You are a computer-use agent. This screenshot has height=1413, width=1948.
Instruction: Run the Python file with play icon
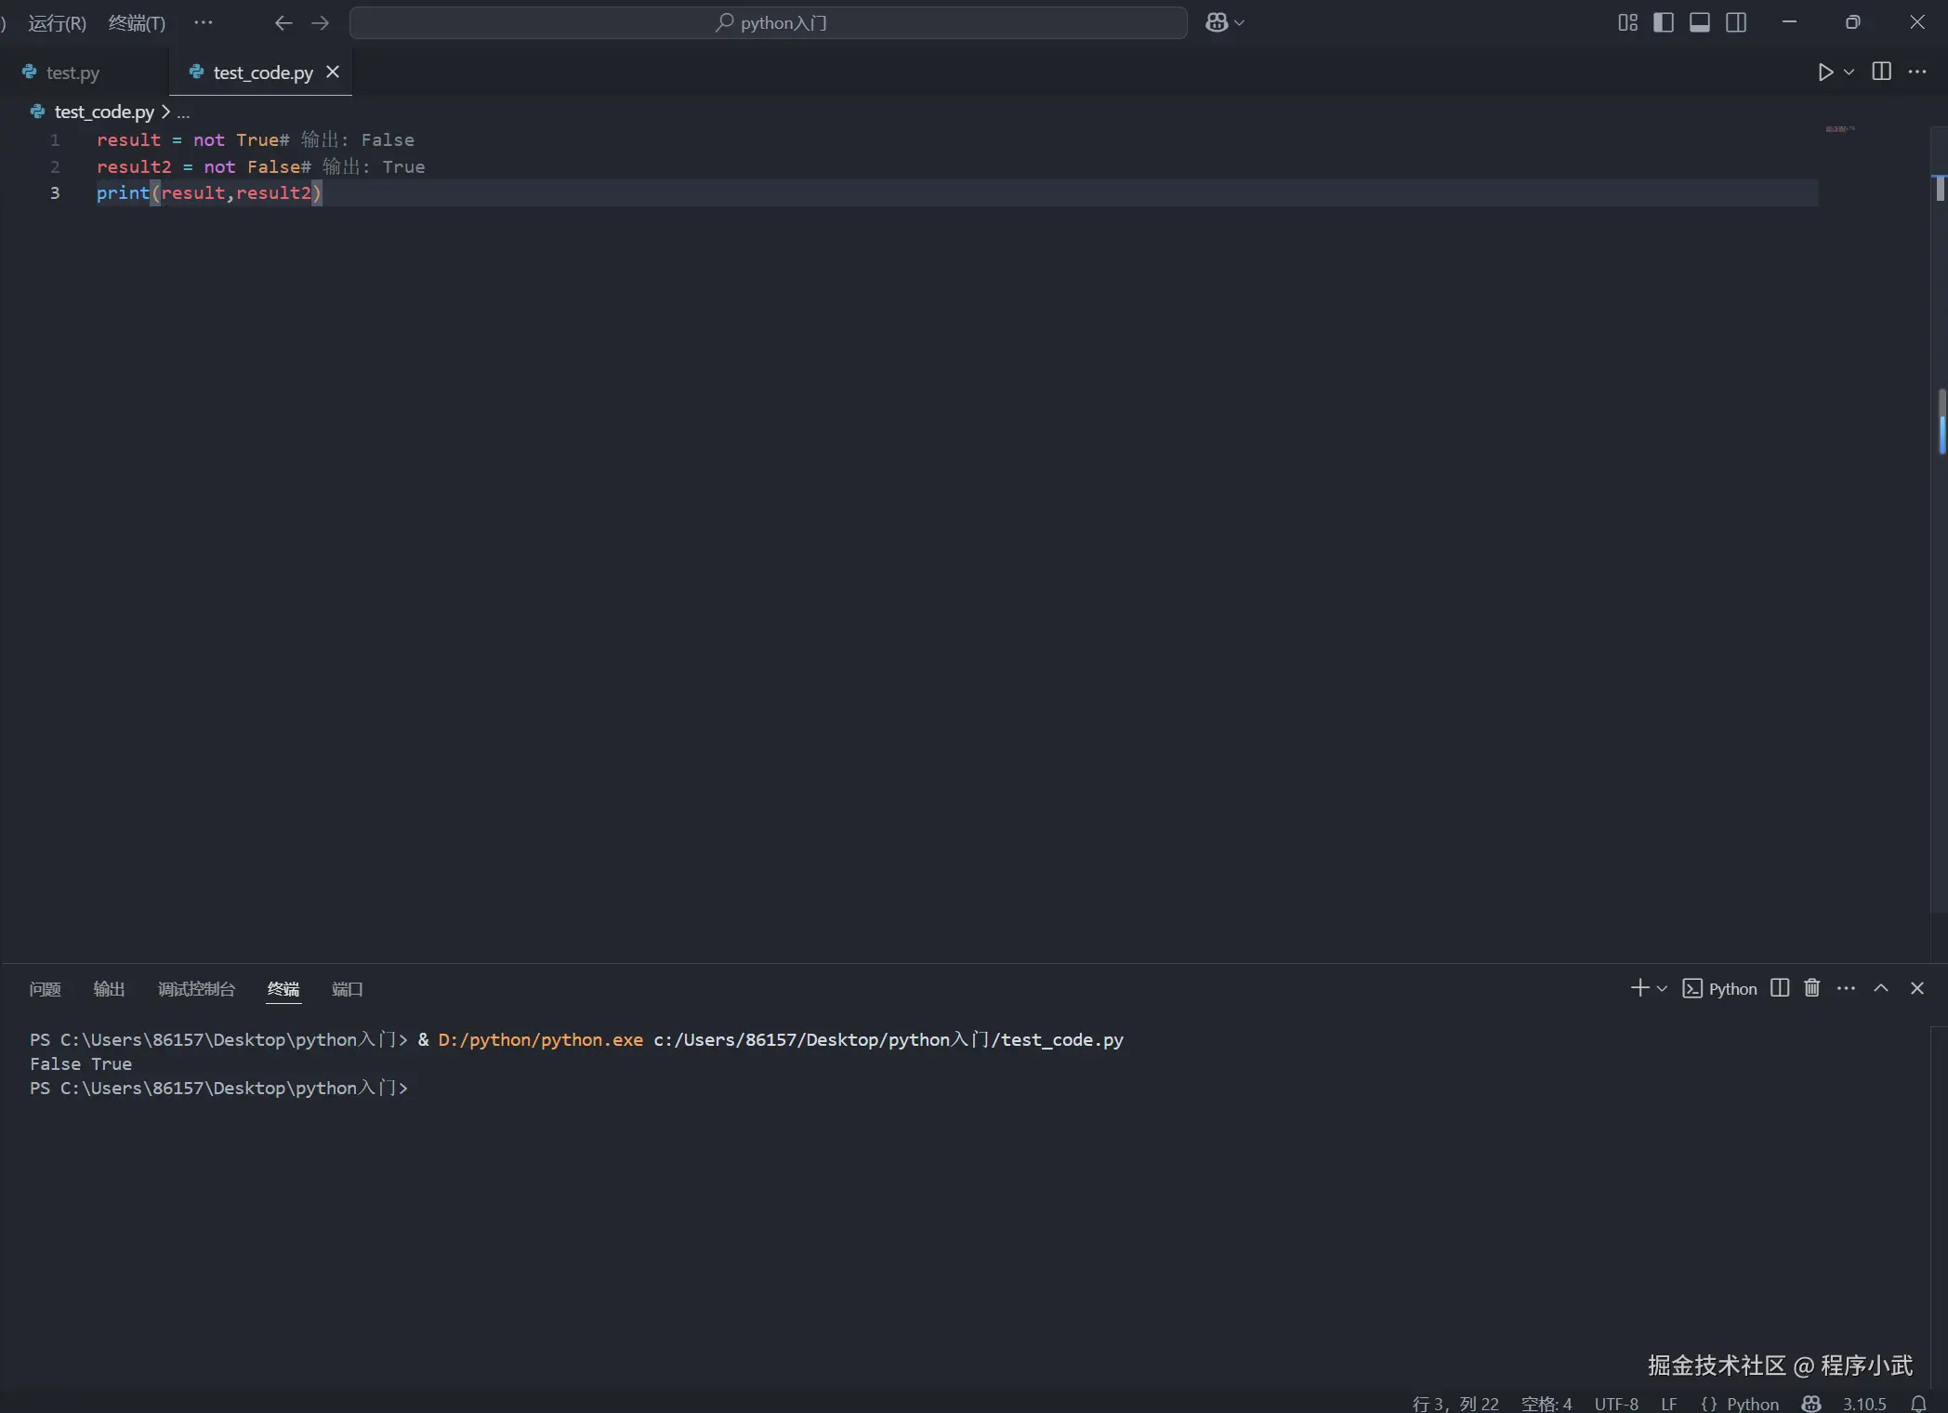tap(1824, 73)
